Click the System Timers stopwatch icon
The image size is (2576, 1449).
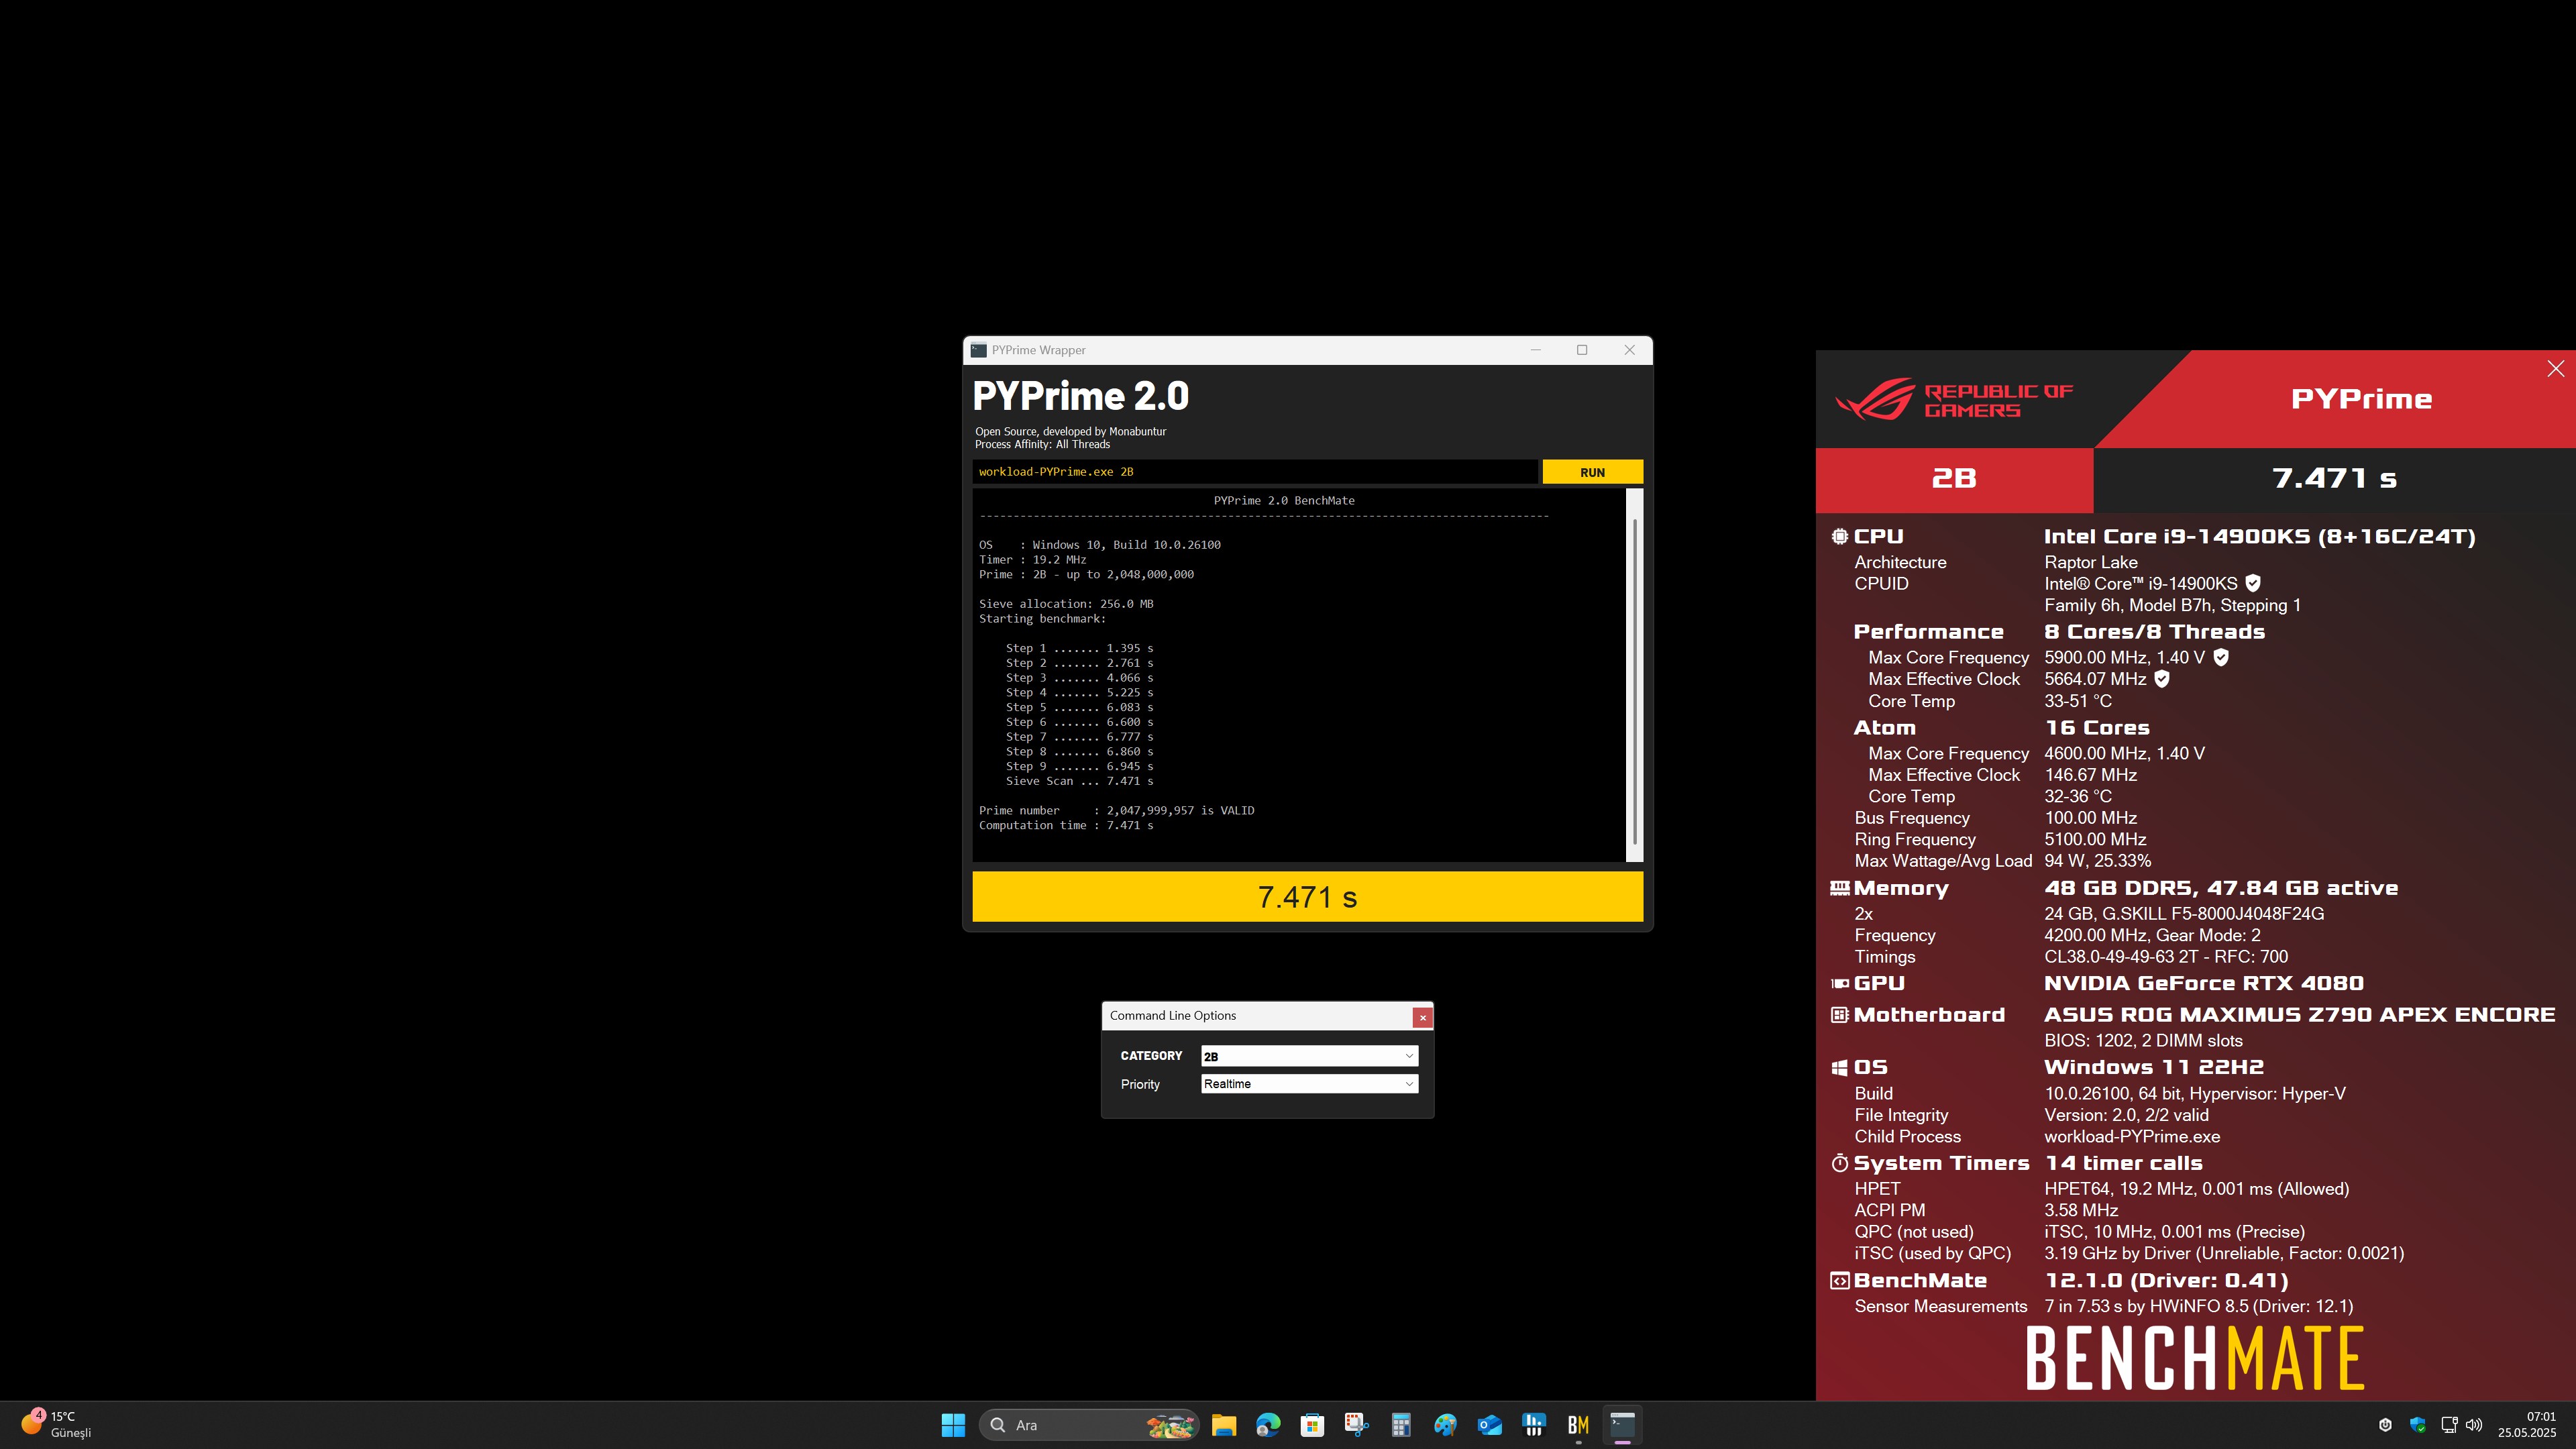1839,1163
